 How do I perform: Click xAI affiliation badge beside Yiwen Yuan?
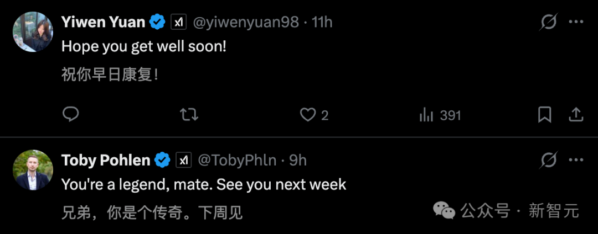178,23
